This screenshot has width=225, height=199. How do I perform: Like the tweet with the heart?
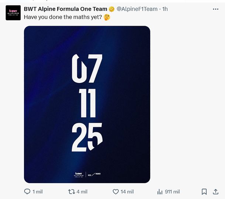pos(115,192)
